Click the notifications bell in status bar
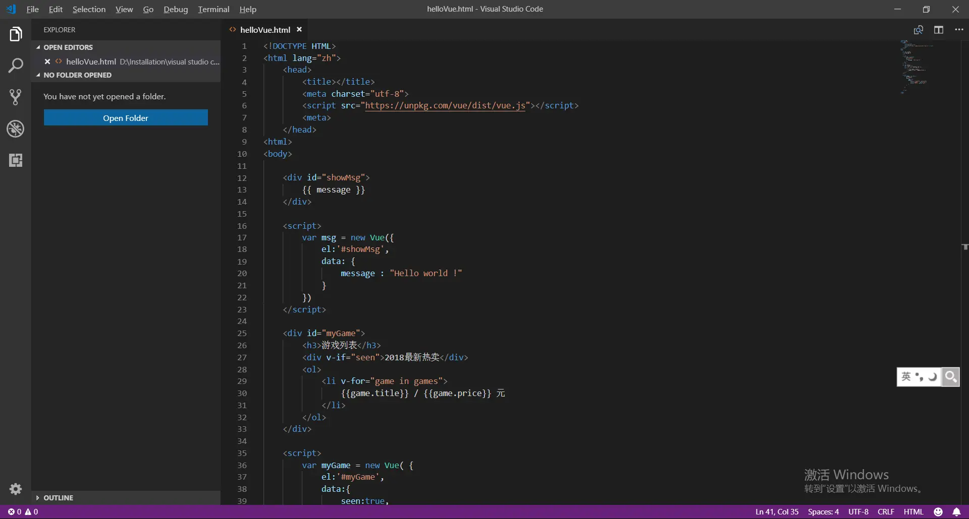969x519 pixels. coord(956,511)
